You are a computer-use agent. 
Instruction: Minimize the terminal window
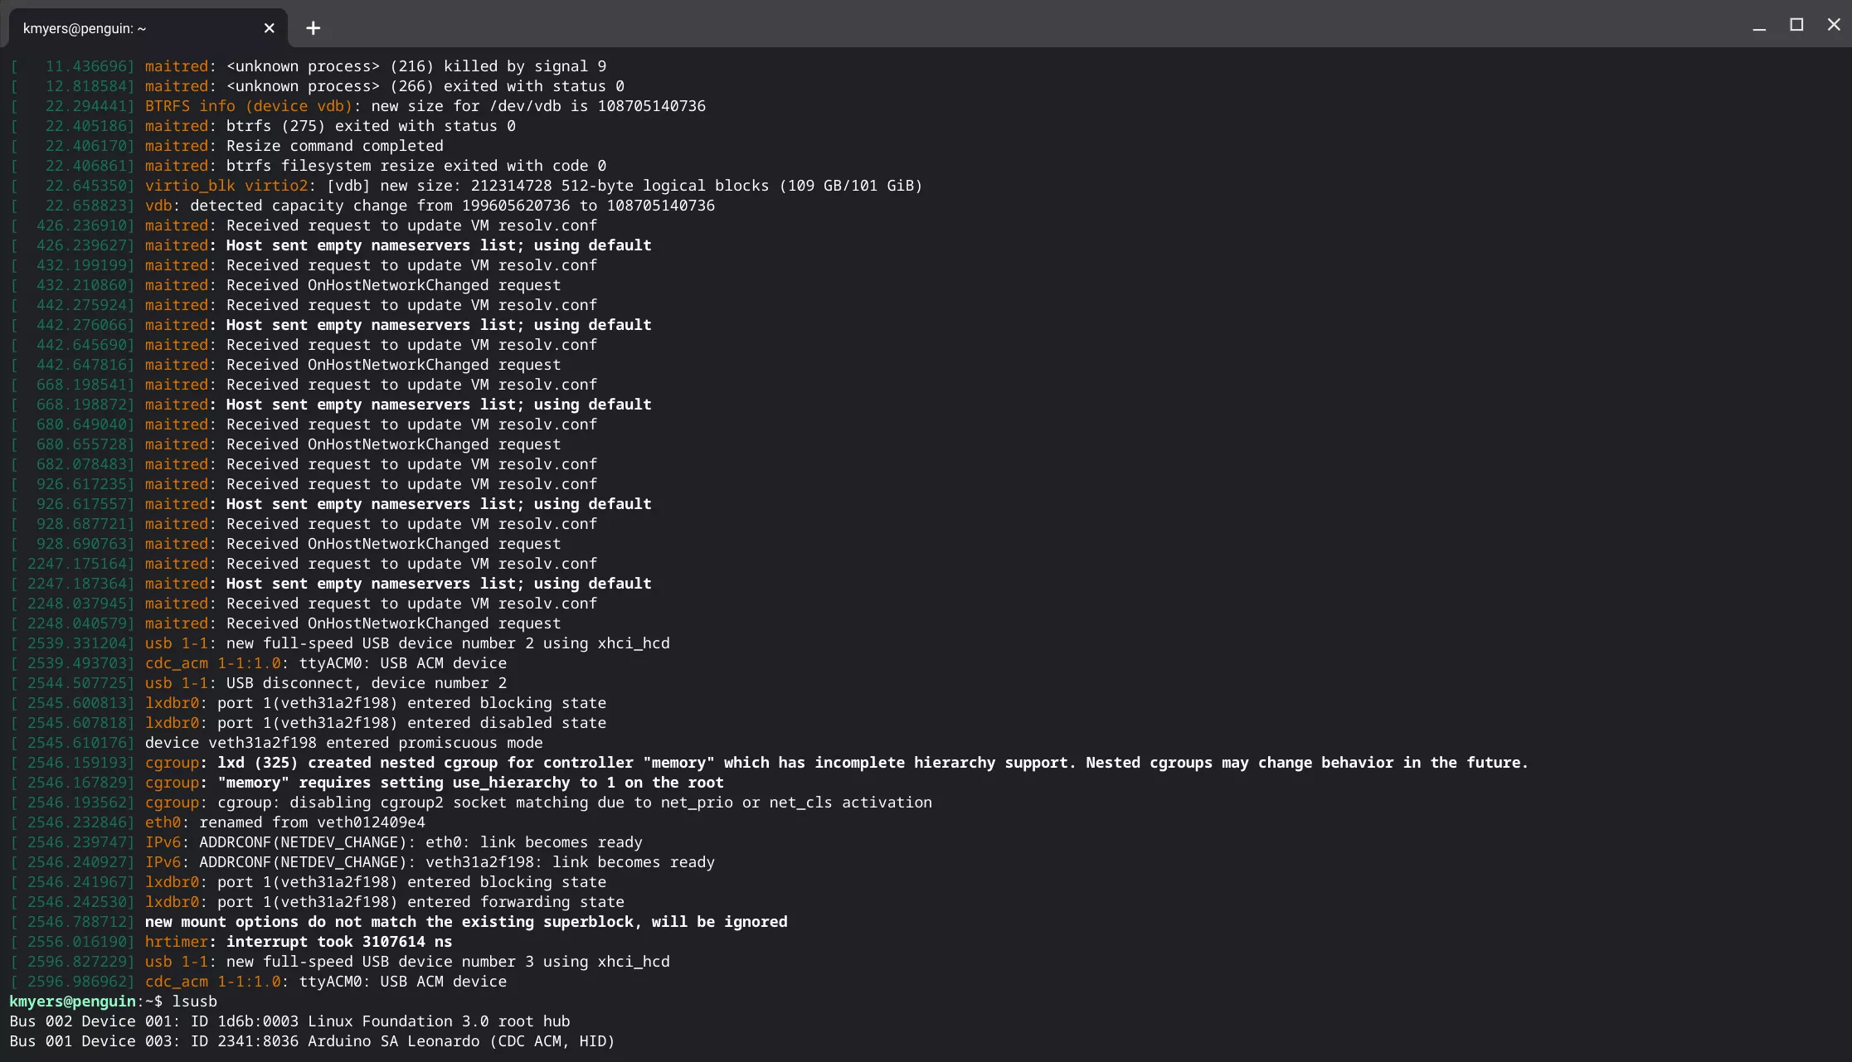tap(1759, 27)
